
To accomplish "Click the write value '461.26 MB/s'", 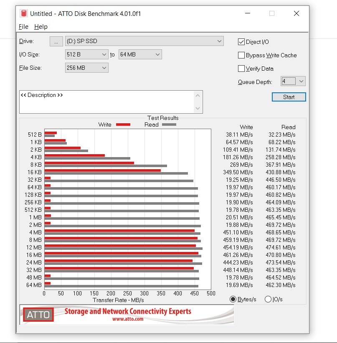I will (x=238, y=255).
